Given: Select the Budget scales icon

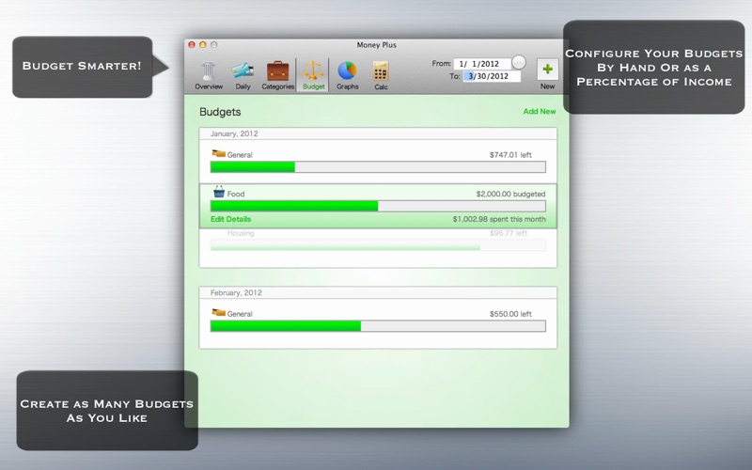Looking at the screenshot, I should pyautogui.click(x=313, y=72).
